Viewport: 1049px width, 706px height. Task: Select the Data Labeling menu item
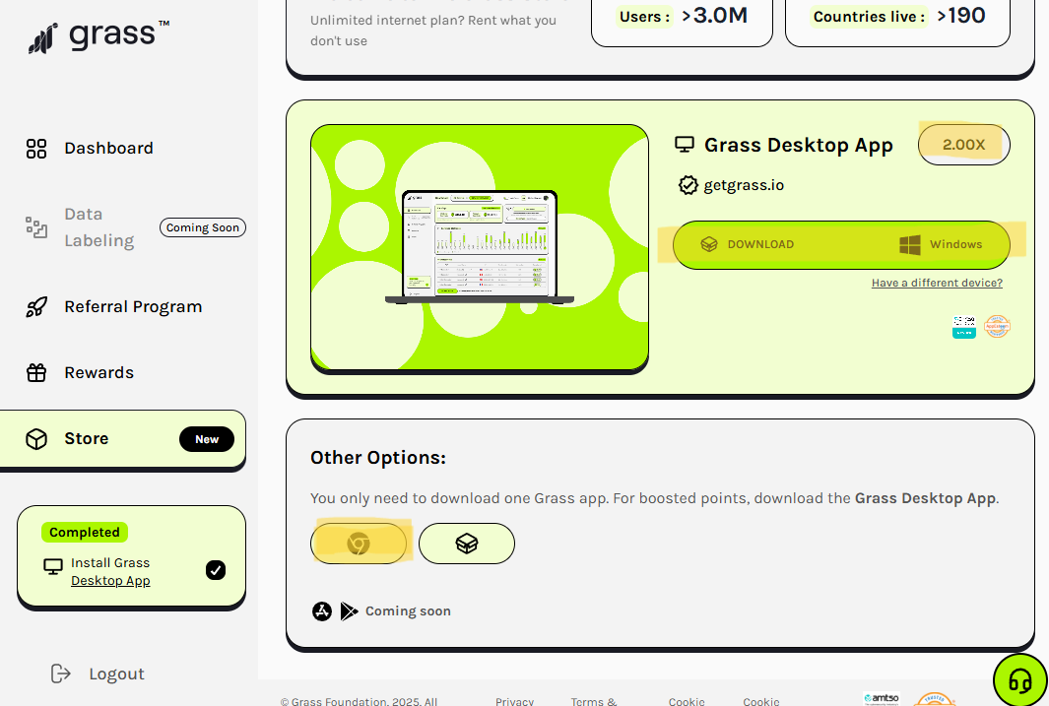tap(81, 227)
